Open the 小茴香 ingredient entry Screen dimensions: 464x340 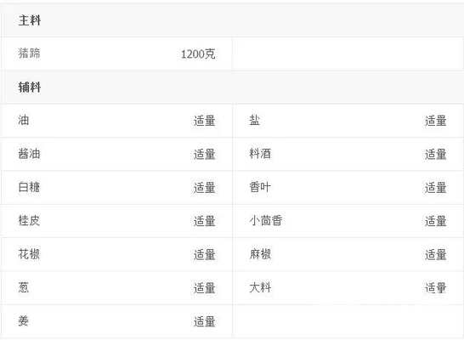tap(266, 220)
